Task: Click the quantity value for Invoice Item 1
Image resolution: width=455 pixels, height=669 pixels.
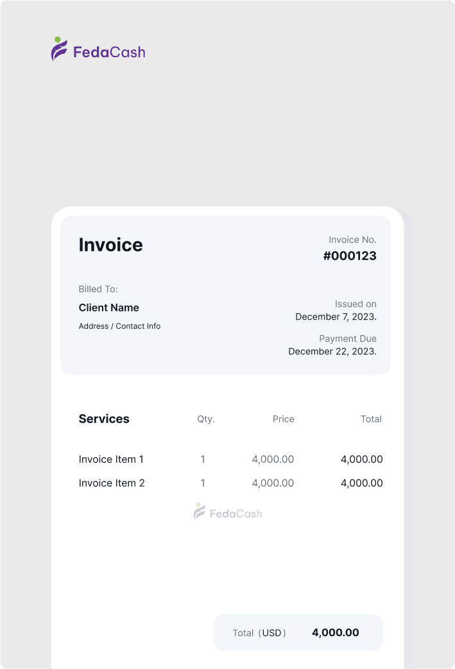Action: [203, 459]
